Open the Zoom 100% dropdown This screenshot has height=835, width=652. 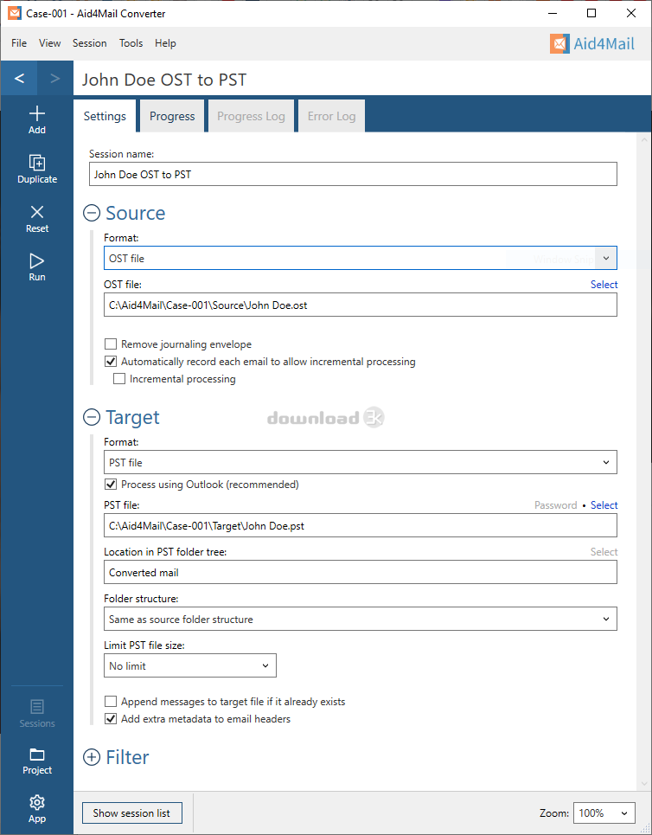click(x=604, y=813)
